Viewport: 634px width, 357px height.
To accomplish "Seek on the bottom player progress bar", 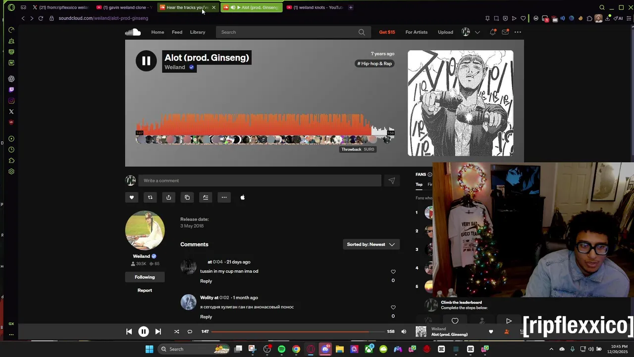I will click(297, 332).
